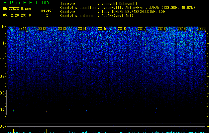Click the meteor label
Viewport: 209px width, 133px height.
(47, 10)
